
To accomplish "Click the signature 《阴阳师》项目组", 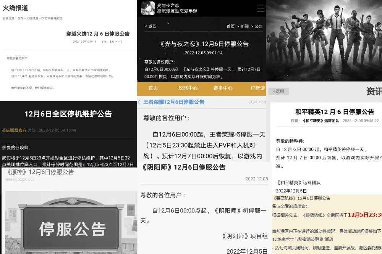I will pyautogui.click(x=244, y=236).
